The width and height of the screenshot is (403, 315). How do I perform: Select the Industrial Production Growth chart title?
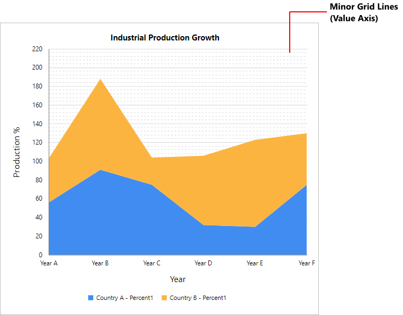(165, 38)
